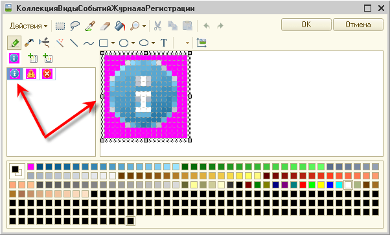Select the airbrush spray tool
The width and height of the screenshot is (390, 235).
[44, 43]
